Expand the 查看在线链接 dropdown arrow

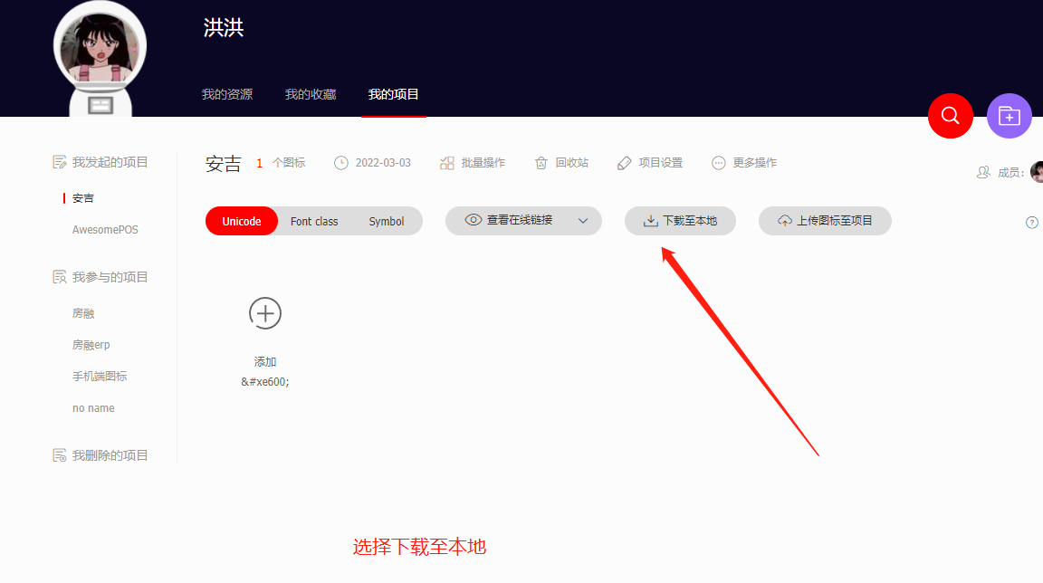click(x=583, y=221)
